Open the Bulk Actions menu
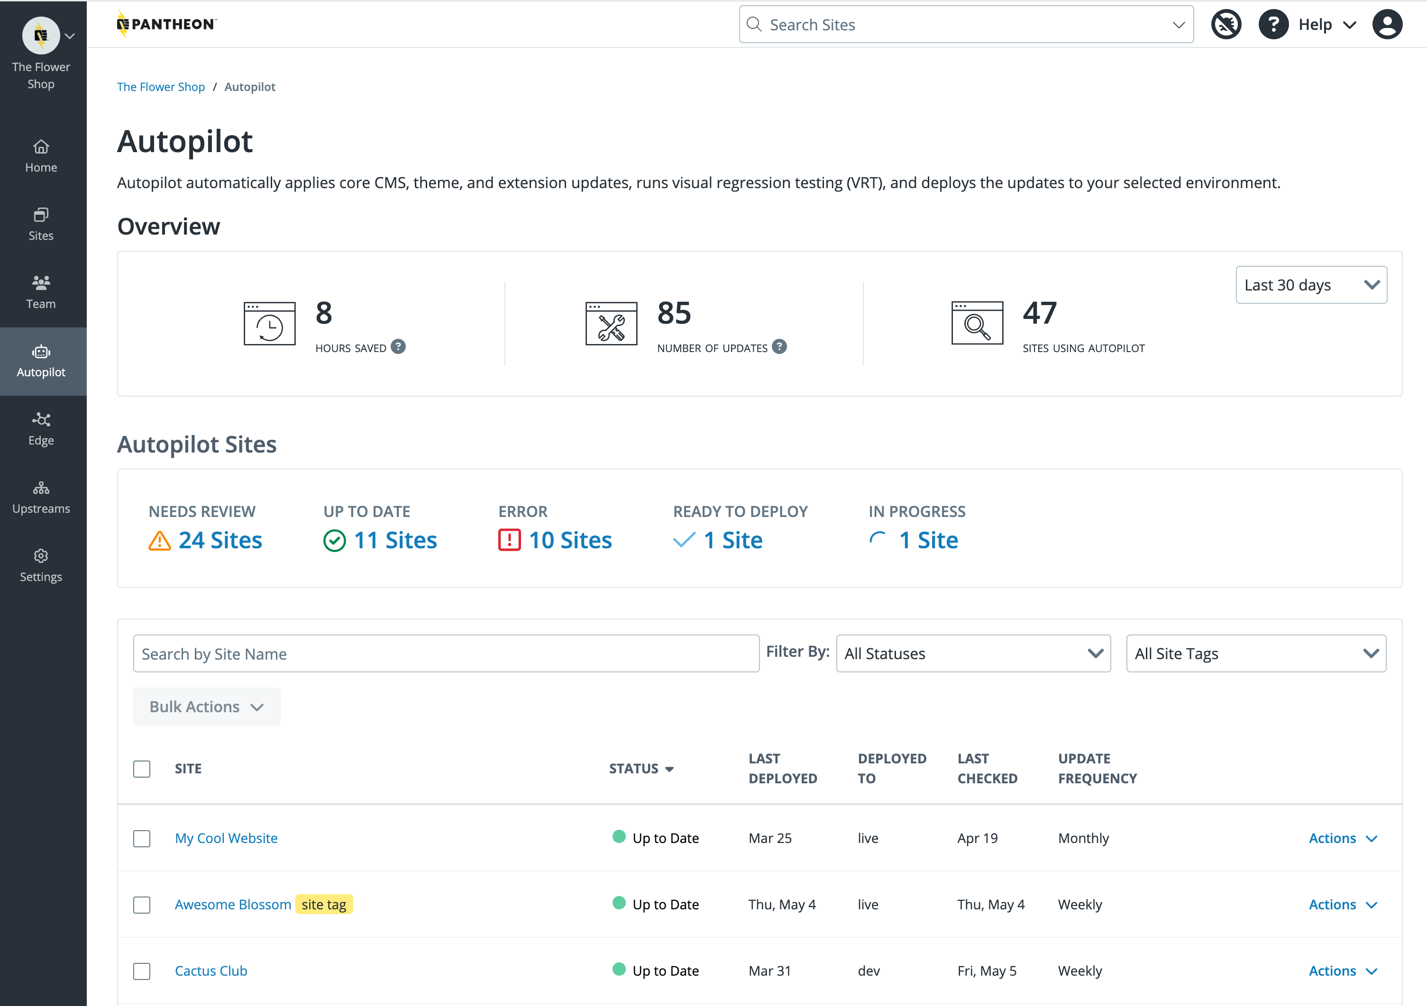This screenshot has width=1427, height=1006. click(x=206, y=707)
